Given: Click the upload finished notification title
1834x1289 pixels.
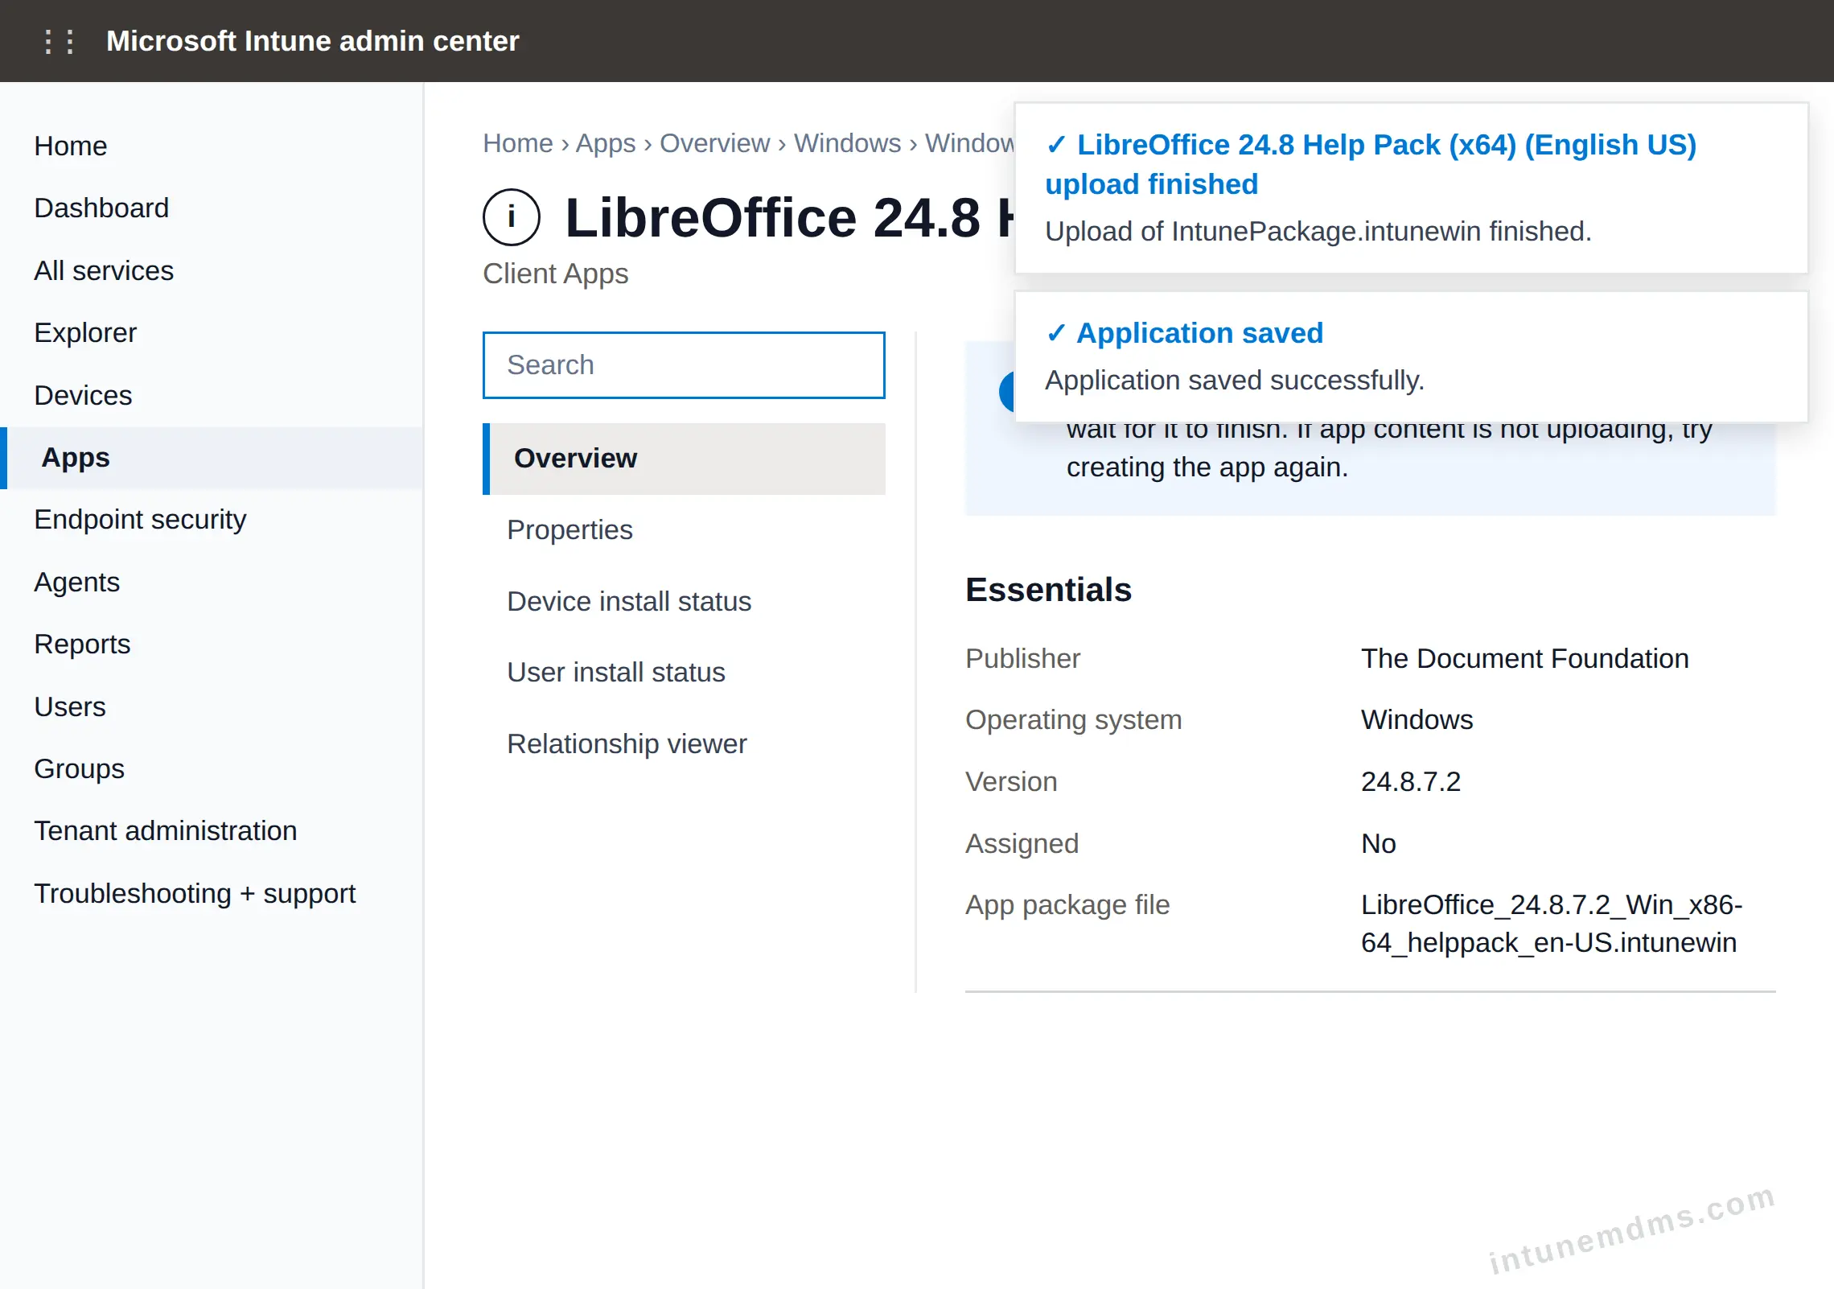Looking at the screenshot, I should coord(1371,164).
